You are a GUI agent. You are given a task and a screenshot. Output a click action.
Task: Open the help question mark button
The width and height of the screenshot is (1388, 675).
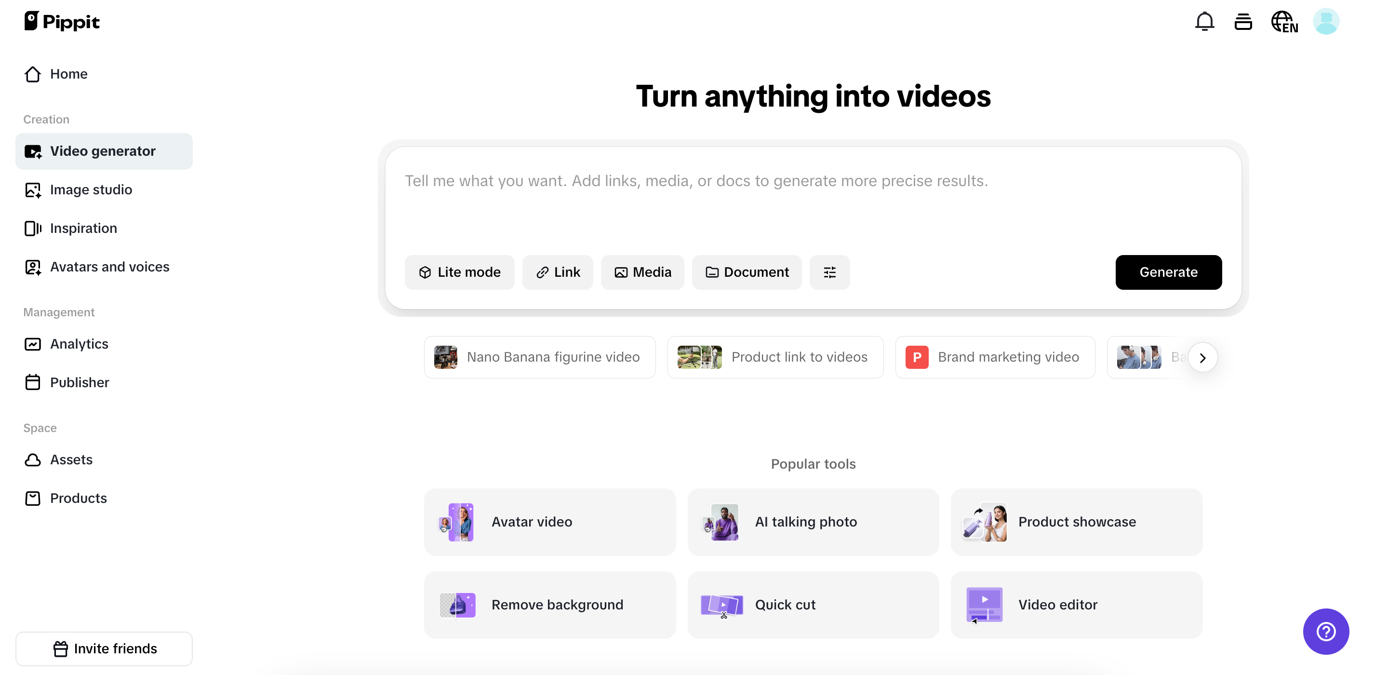1326,631
